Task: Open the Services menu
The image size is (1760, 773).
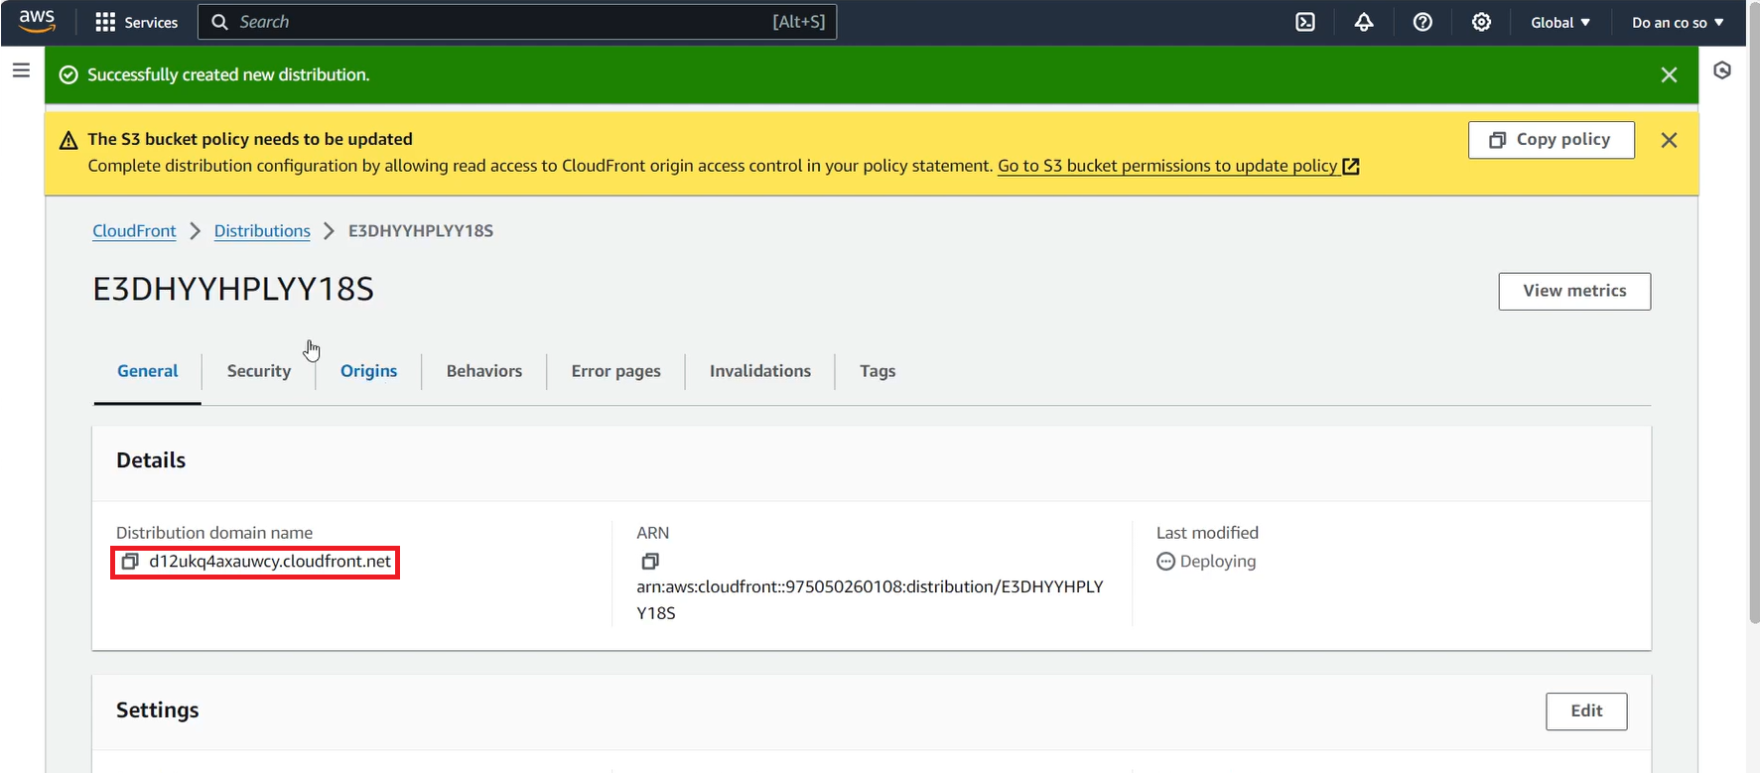Action: click(x=136, y=22)
